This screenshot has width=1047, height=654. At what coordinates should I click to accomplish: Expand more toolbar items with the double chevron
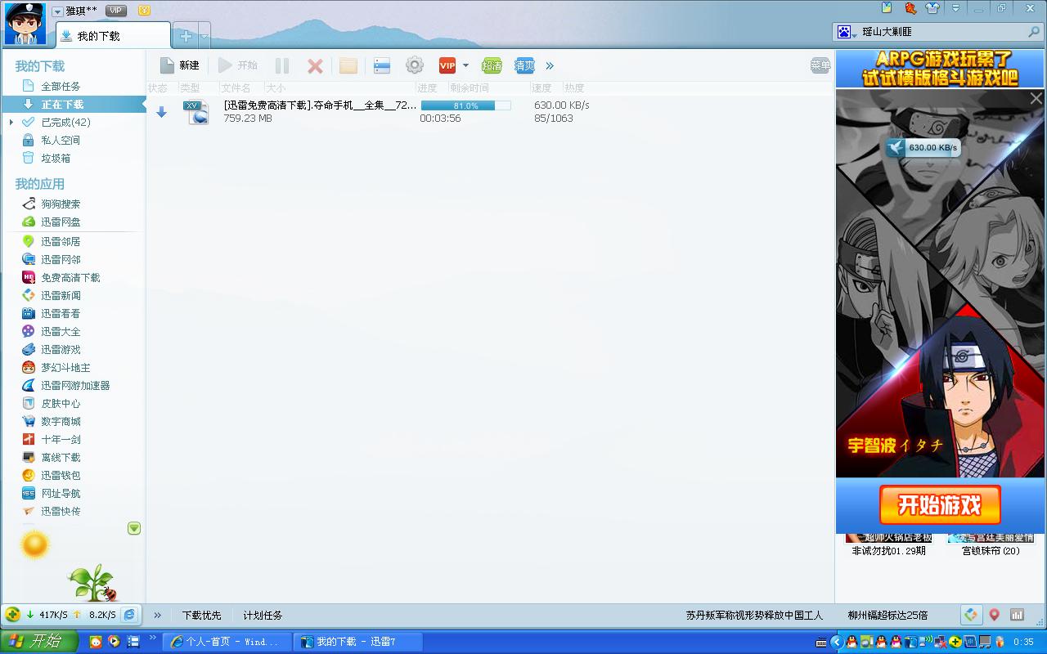[550, 65]
